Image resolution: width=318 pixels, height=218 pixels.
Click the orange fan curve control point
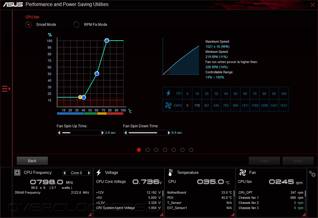coord(80,97)
